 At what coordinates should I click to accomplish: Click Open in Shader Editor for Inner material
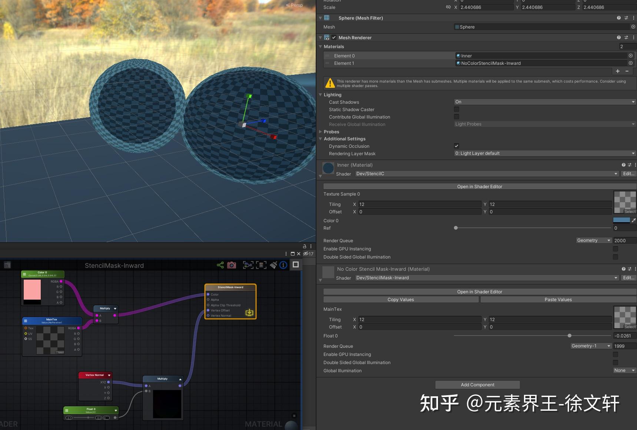tap(480, 186)
